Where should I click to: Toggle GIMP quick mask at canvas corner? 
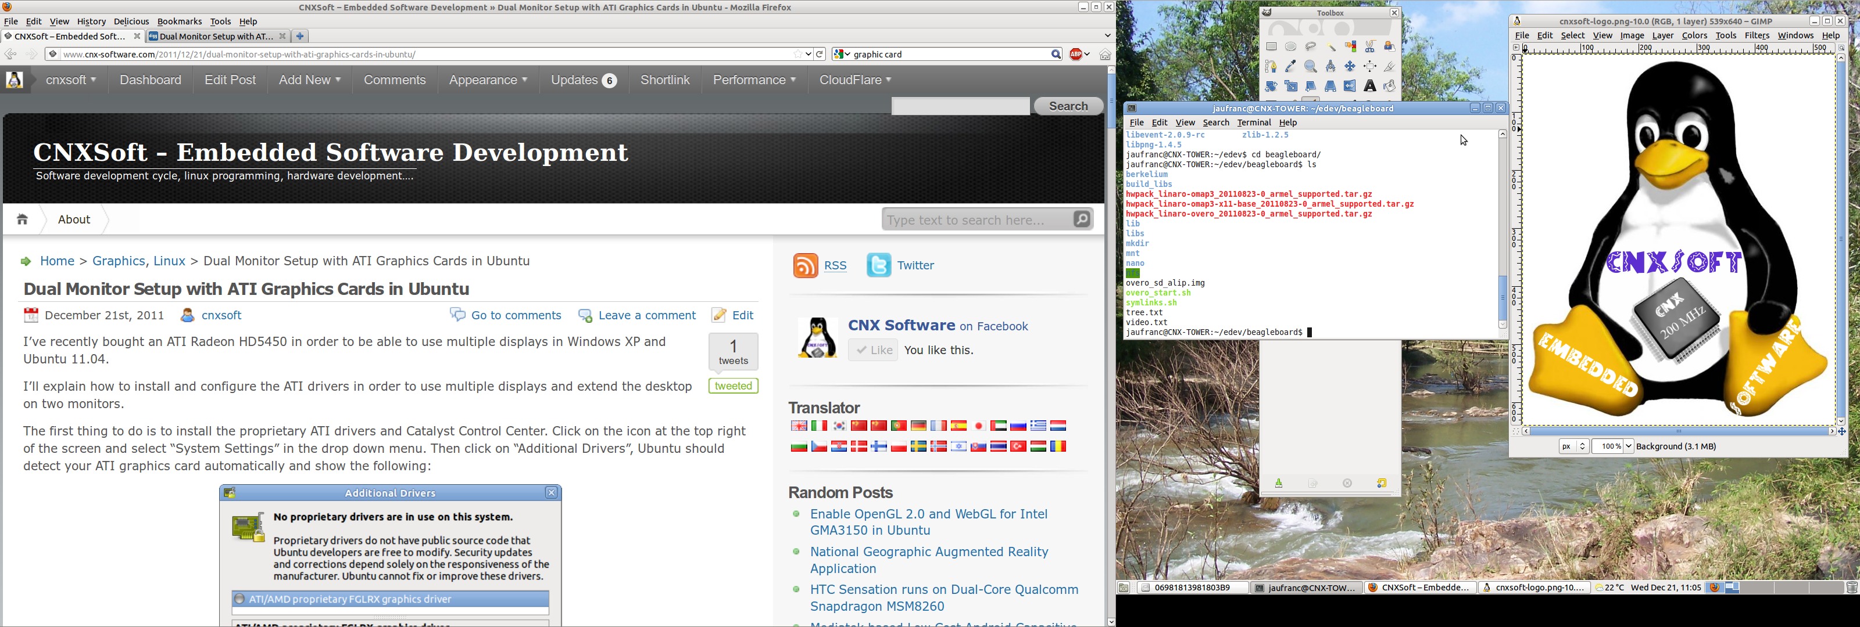(1516, 431)
